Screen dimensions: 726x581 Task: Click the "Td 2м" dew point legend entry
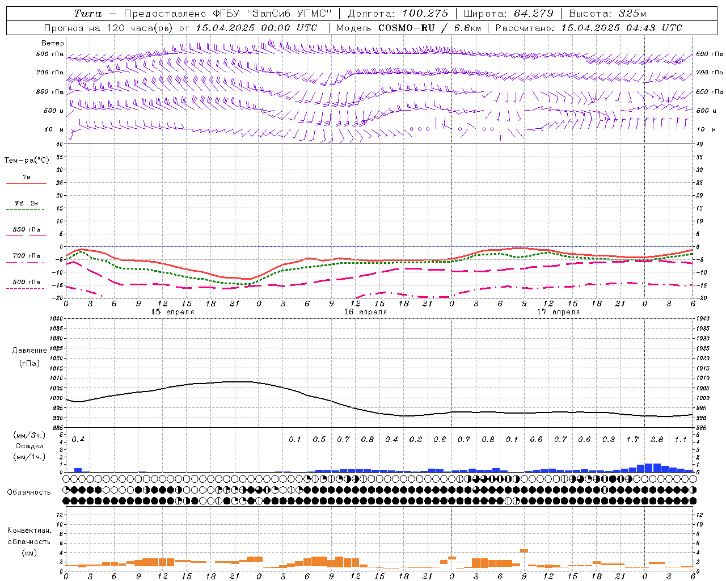[x=26, y=203]
